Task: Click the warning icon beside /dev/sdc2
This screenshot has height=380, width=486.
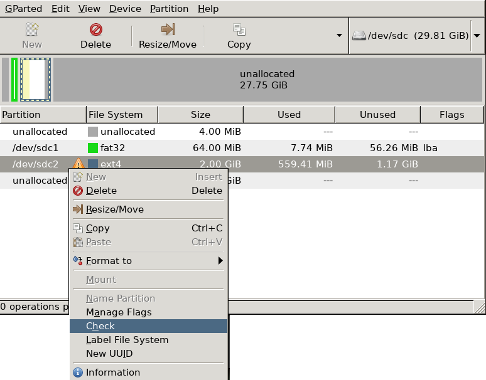Action: 78,164
